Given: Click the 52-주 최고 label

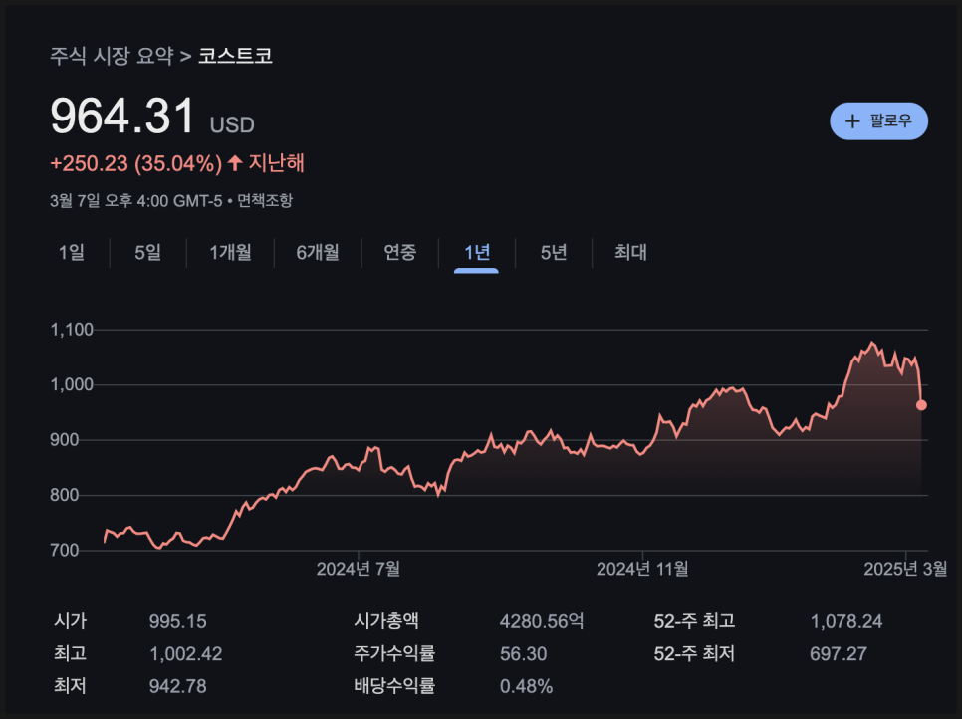Looking at the screenshot, I should tap(694, 621).
